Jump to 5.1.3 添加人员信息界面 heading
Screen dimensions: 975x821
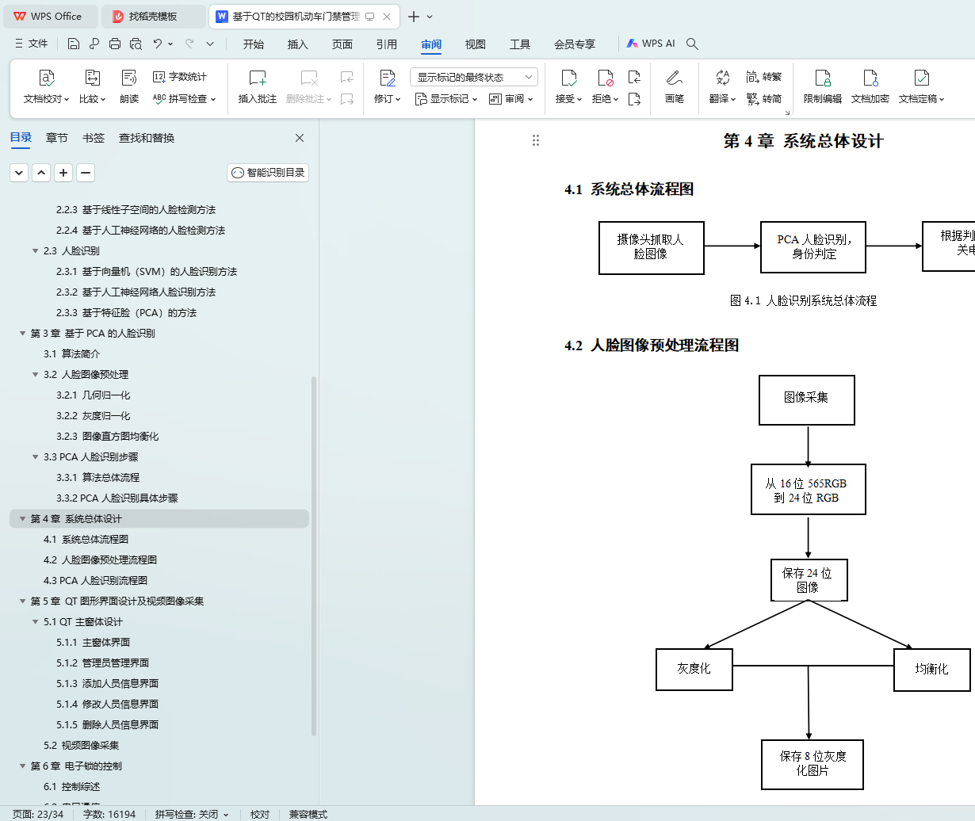(x=108, y=684)
